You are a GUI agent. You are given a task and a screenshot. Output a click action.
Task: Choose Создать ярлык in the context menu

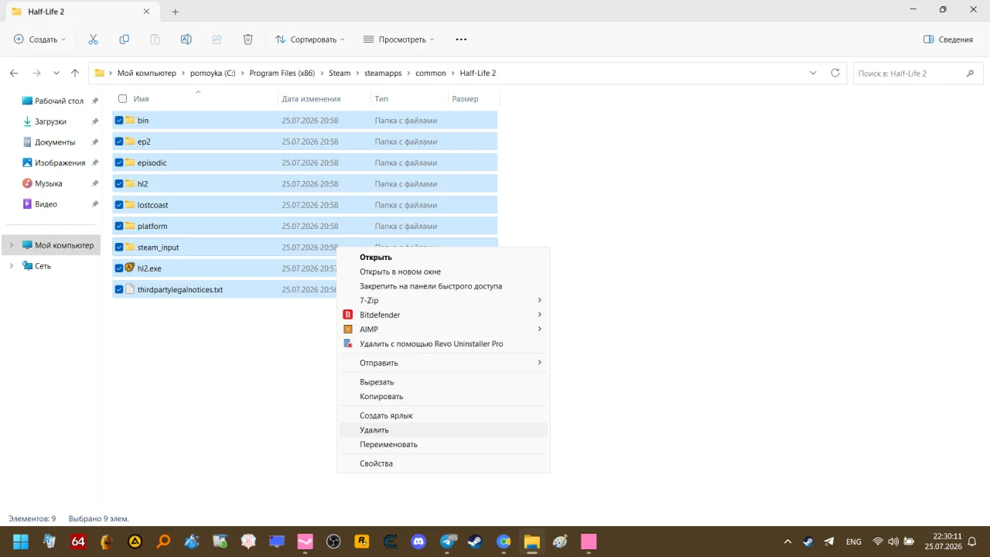443,415
